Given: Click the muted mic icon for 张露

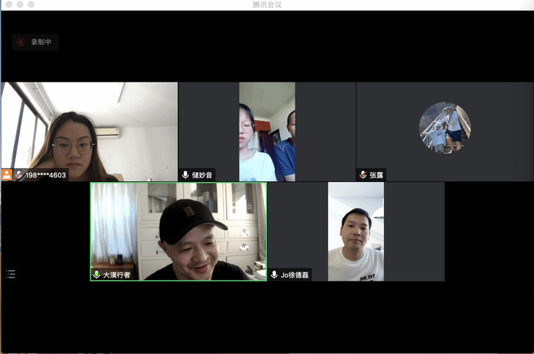Looking at the screenshot, I should (363, 175).
